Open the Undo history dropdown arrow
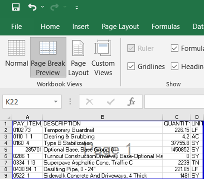204x179 pixels. (x=42, y=7)
